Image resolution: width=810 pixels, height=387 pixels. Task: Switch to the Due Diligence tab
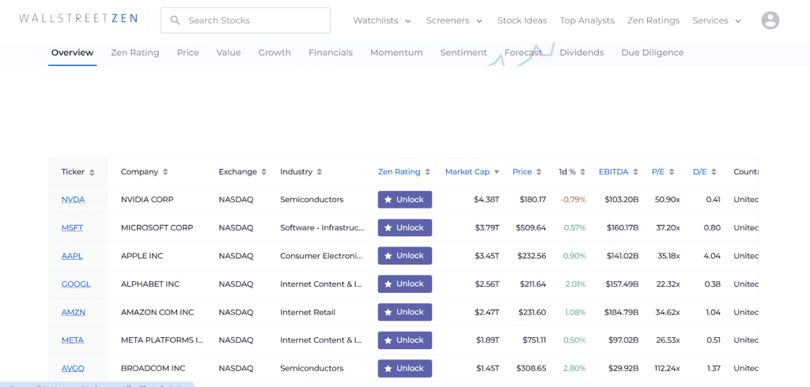653,53
